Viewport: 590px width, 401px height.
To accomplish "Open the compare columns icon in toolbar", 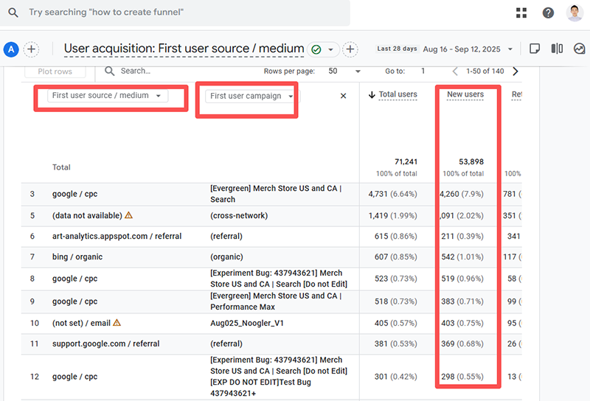I will (558, 49).
